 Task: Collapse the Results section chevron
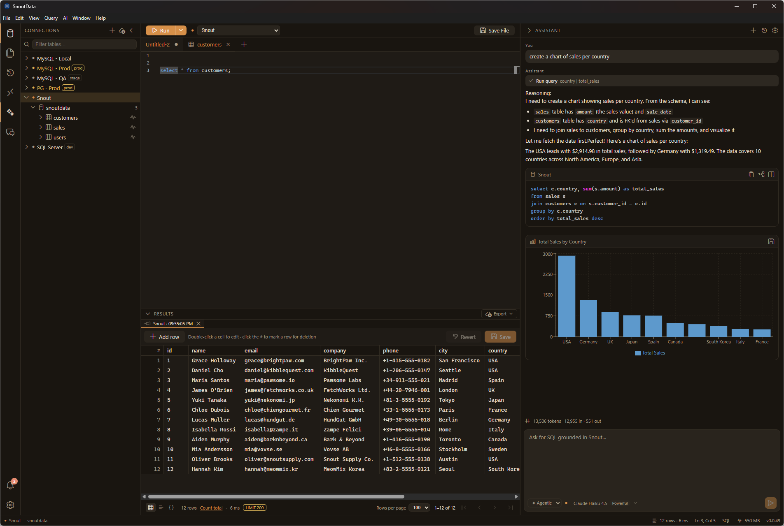(x=148, y=314)
